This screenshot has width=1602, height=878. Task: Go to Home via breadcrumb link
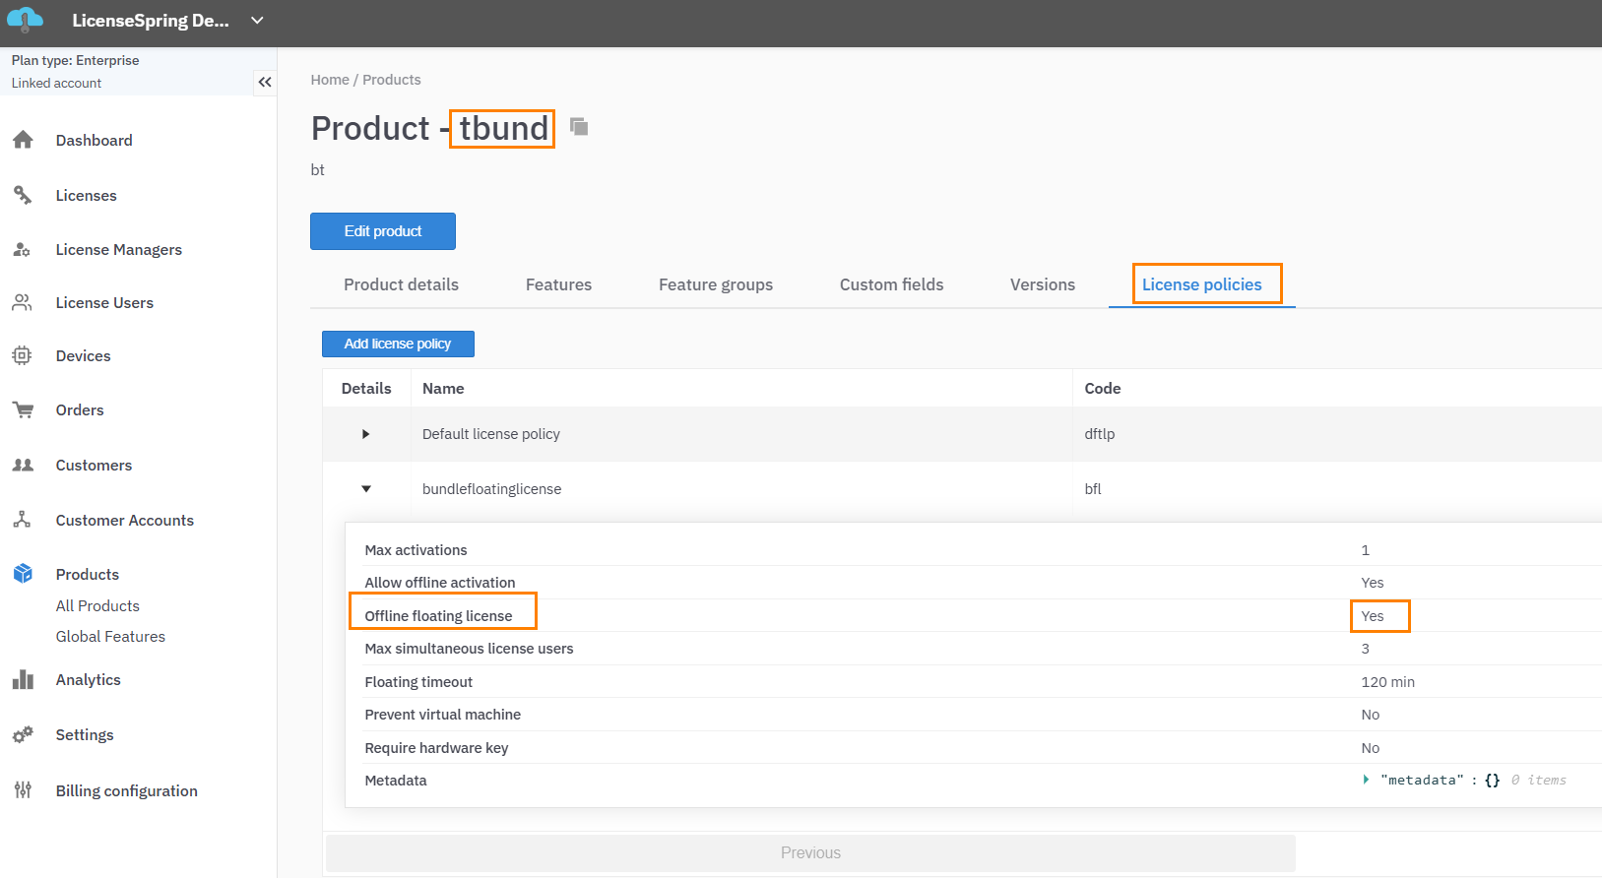[330, 80]
